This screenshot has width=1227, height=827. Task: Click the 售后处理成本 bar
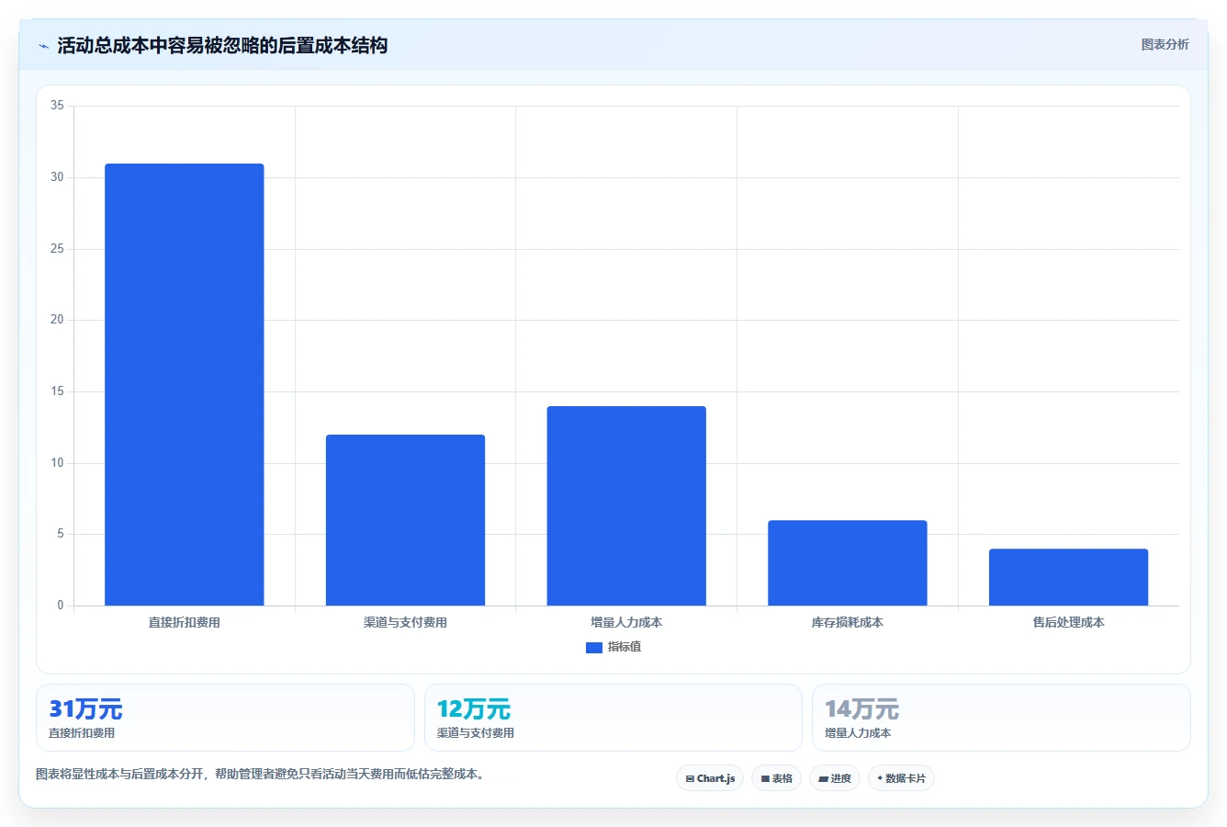tap(1068, 577)
